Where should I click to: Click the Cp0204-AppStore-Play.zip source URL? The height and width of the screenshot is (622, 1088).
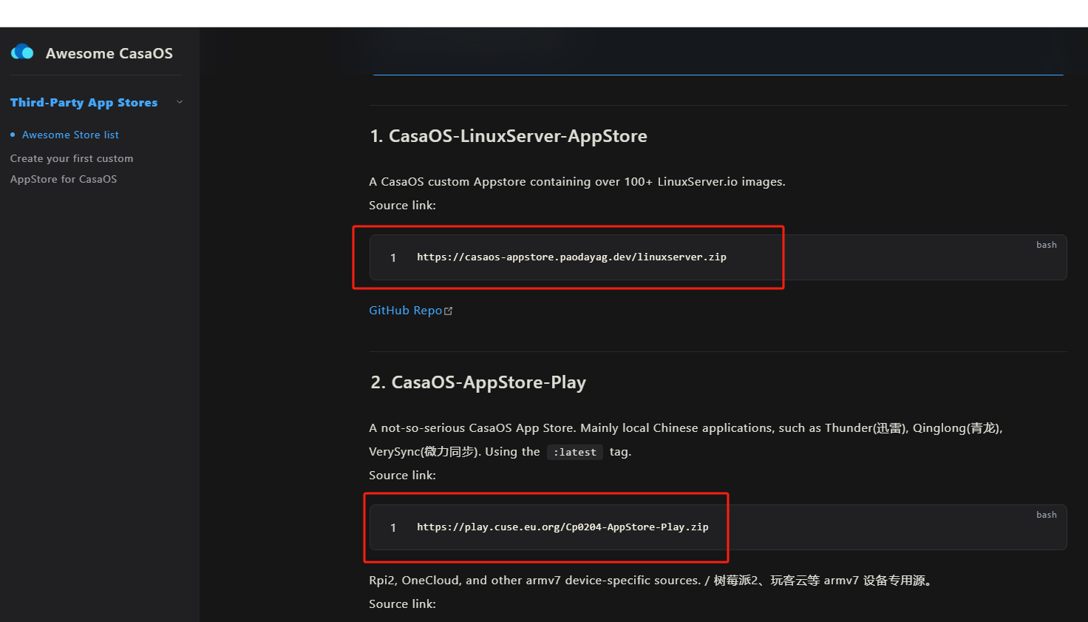562,527
